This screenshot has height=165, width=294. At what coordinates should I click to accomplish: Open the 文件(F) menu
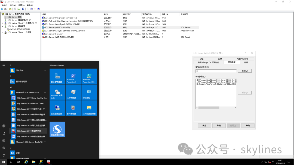(x=5, y=5)
